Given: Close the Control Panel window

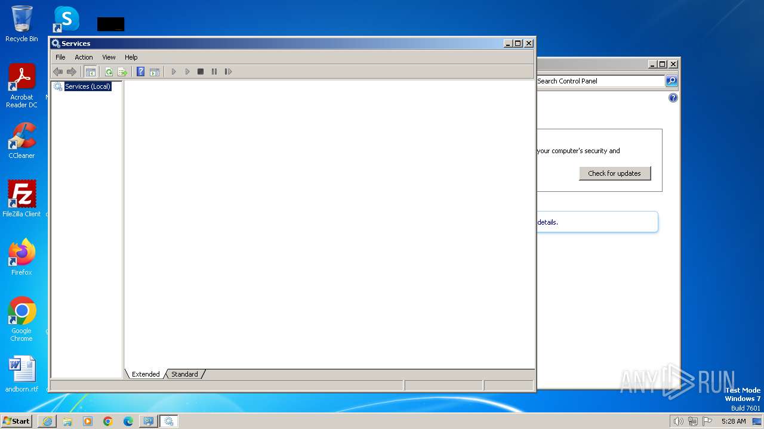Looking at the screenshot, I should point(673,64).
